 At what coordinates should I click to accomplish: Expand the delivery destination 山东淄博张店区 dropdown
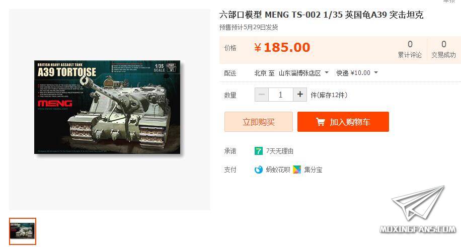point(303,73)
